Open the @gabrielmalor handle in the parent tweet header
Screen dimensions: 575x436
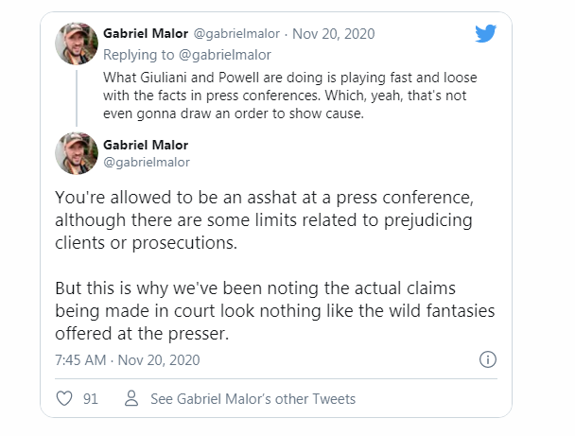[236, 34]
